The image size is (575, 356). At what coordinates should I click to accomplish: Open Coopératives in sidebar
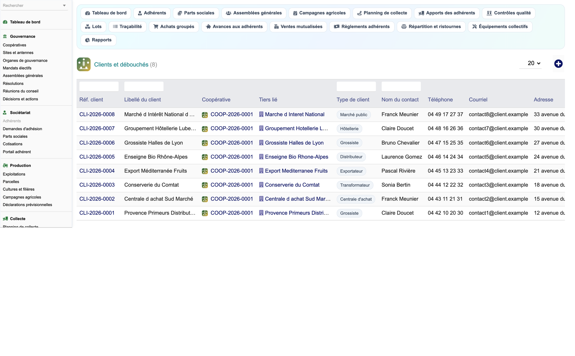pyautogui.click(x=14, y=45)
